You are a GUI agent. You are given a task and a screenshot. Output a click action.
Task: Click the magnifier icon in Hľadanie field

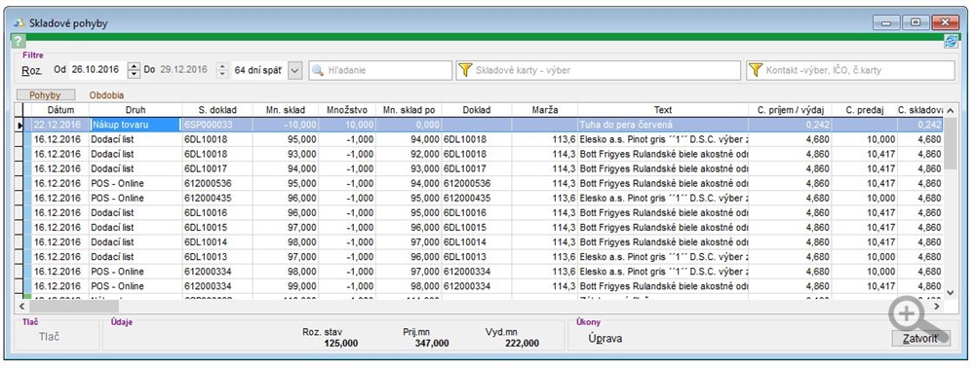pyautogui.click(x=319, y=70)
